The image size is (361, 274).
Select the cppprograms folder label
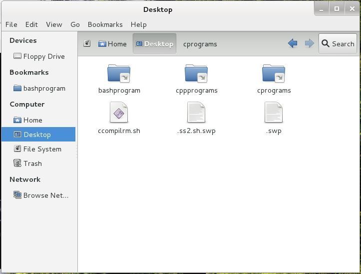197,91
